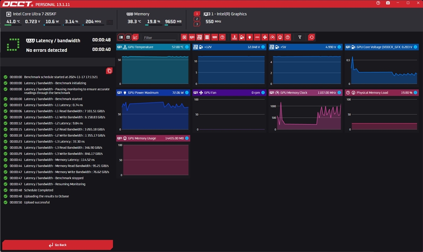This screenshot has height=252, width=423.
Task: Click the GPU Memory Clock graph
Action: (x=305, y=114)
